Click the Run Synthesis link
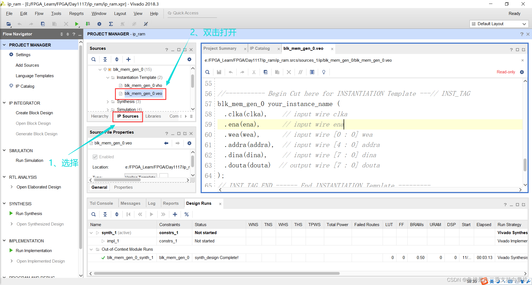The image size is (532, 285). pos(29,214)
